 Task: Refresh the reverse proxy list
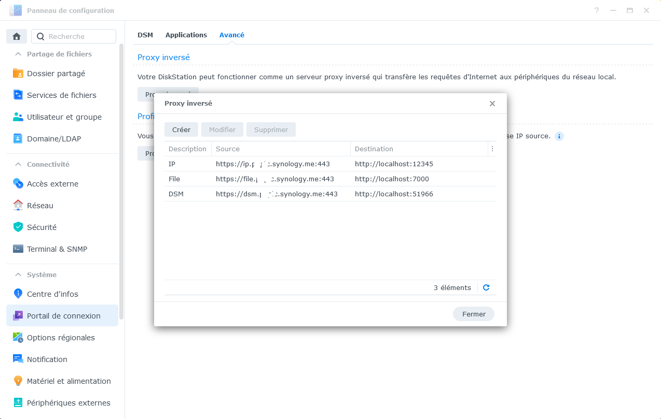(486, 287)
